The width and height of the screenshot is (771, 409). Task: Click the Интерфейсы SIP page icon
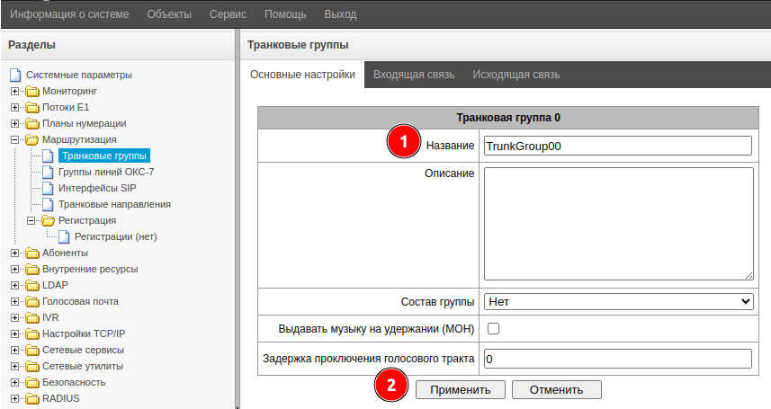point(49,188)
